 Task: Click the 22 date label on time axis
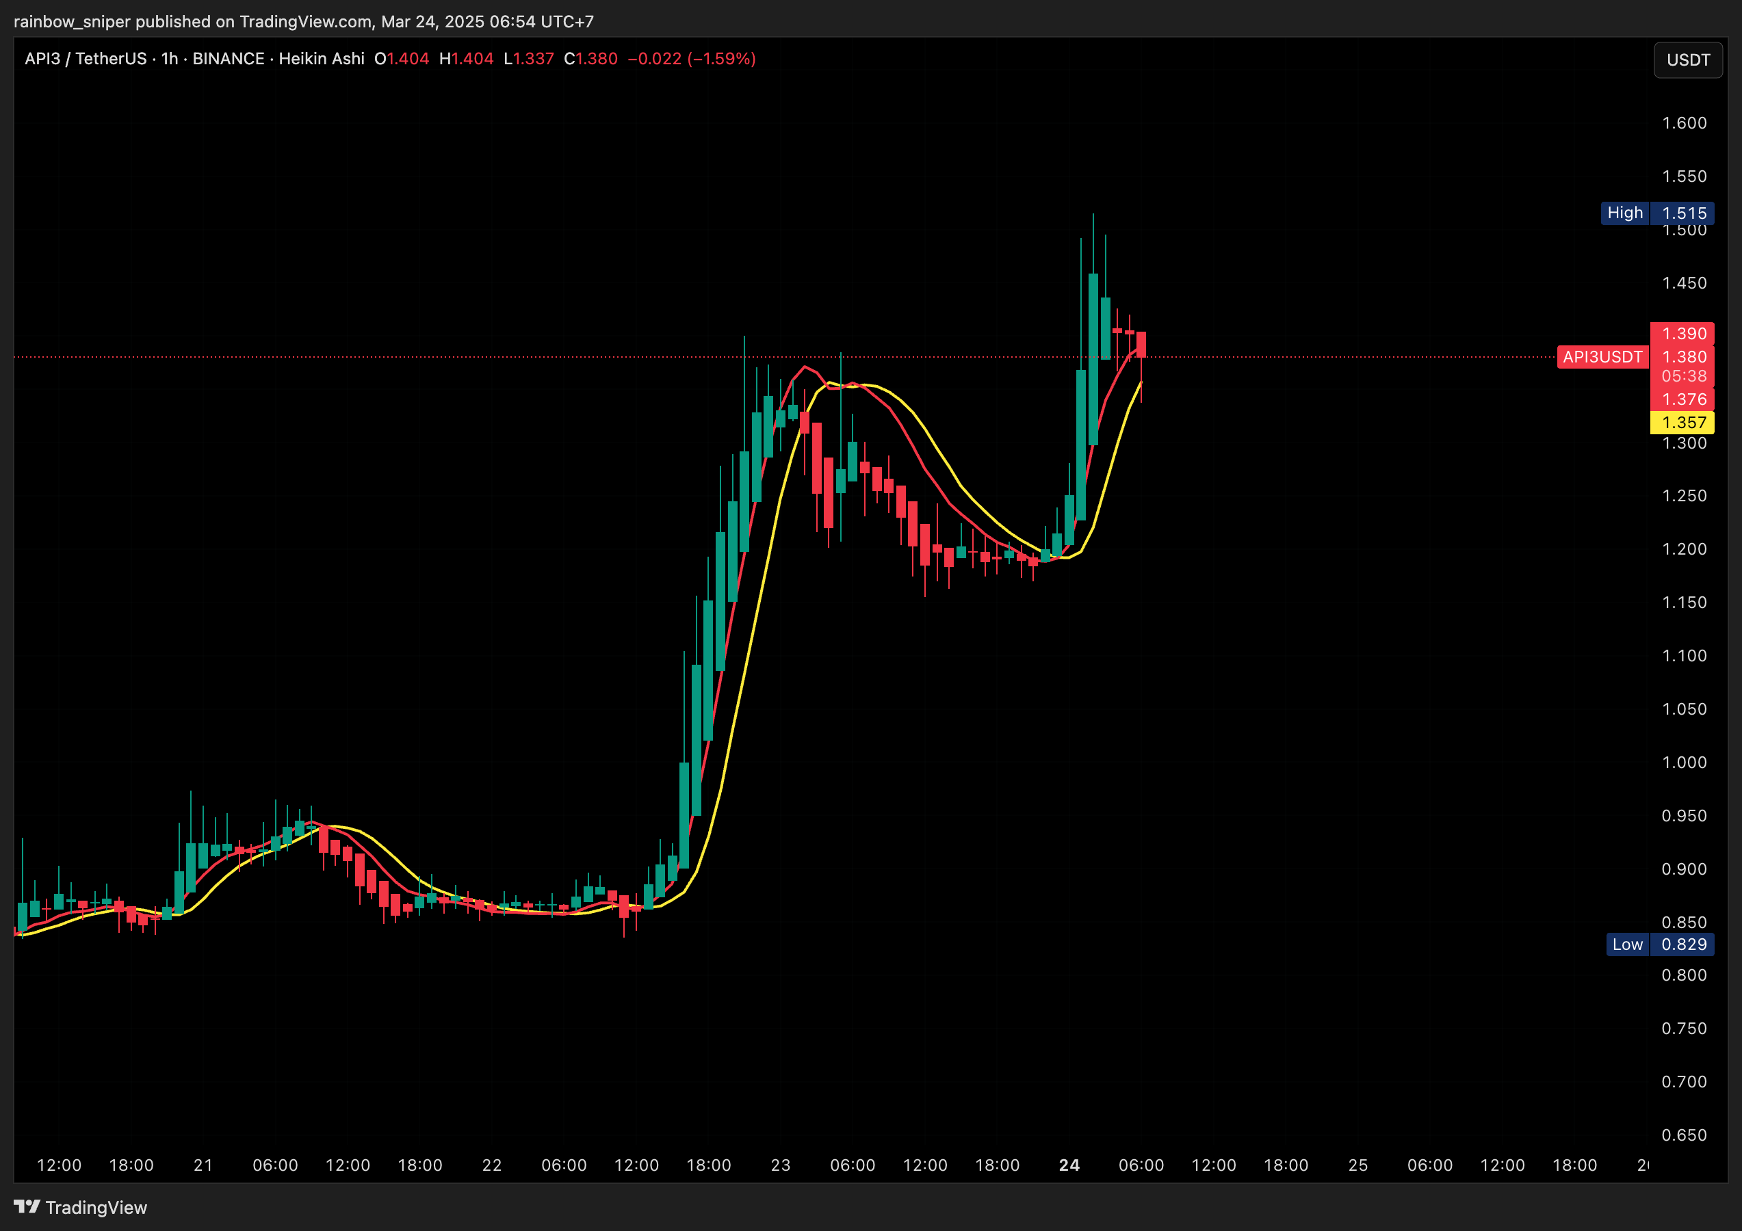[492, 1165]
